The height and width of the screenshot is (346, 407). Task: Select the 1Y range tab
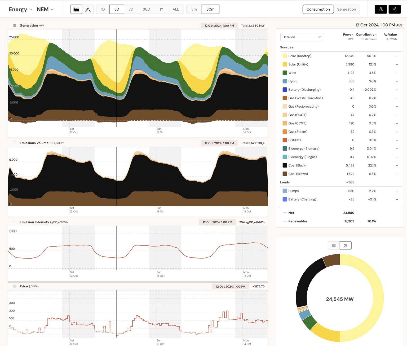coord(161,9)
